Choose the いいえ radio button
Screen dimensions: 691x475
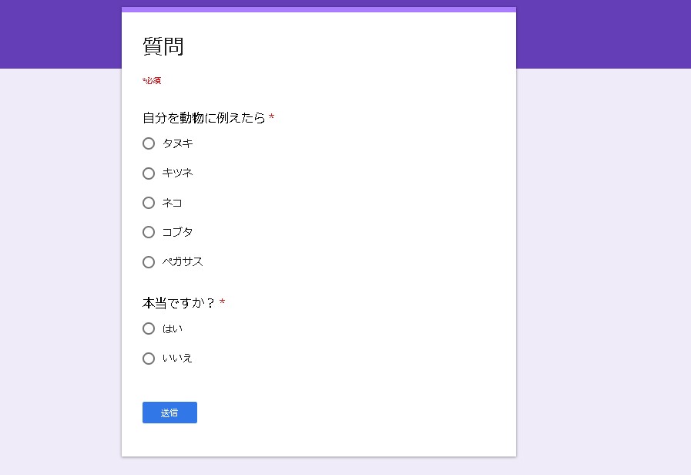pyautogui.click(x=149, y=359)
